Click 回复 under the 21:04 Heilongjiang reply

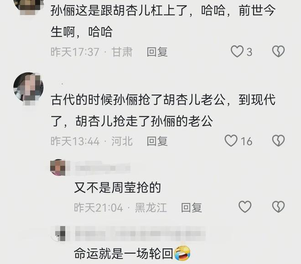click(192, 207)
